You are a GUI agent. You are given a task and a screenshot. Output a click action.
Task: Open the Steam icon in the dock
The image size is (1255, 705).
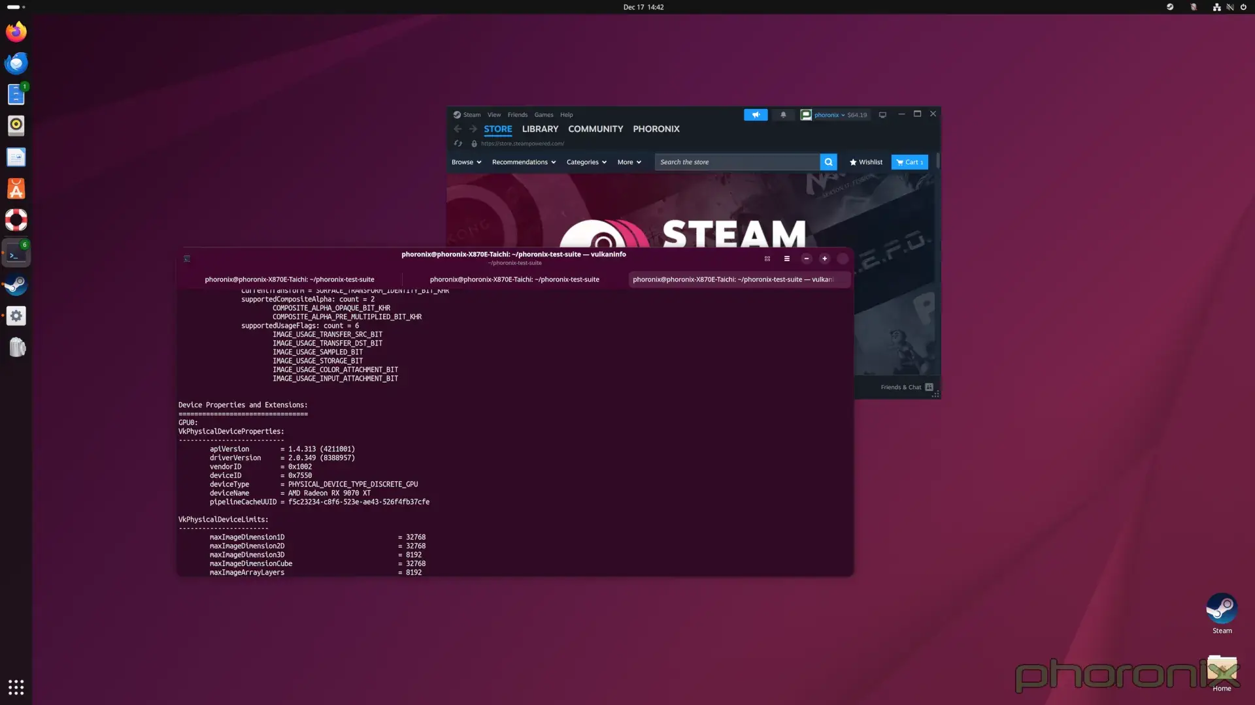(16, 285)
